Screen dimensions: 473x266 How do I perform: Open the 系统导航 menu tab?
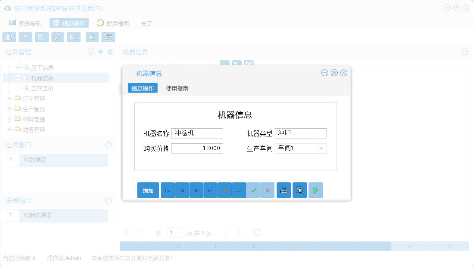point(25,23)
